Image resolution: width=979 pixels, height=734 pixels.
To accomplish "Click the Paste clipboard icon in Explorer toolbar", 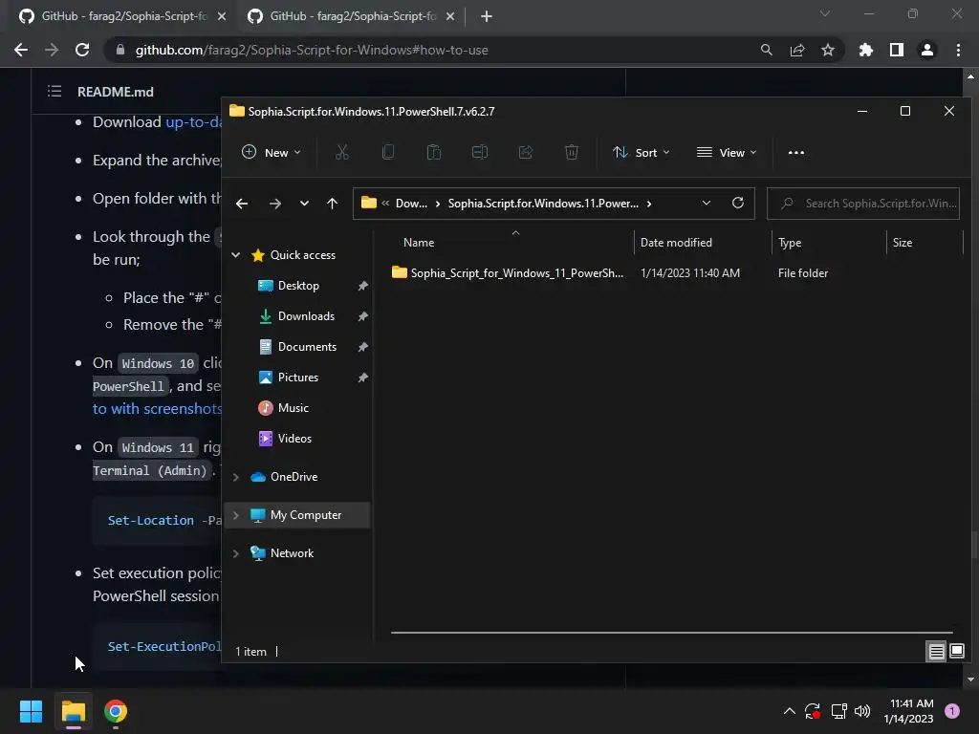I will 434,153.
